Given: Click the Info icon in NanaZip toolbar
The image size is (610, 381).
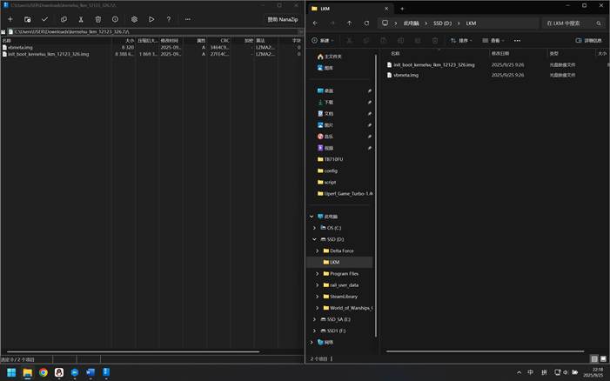Looking at the screenshot, I should (115, 19).
